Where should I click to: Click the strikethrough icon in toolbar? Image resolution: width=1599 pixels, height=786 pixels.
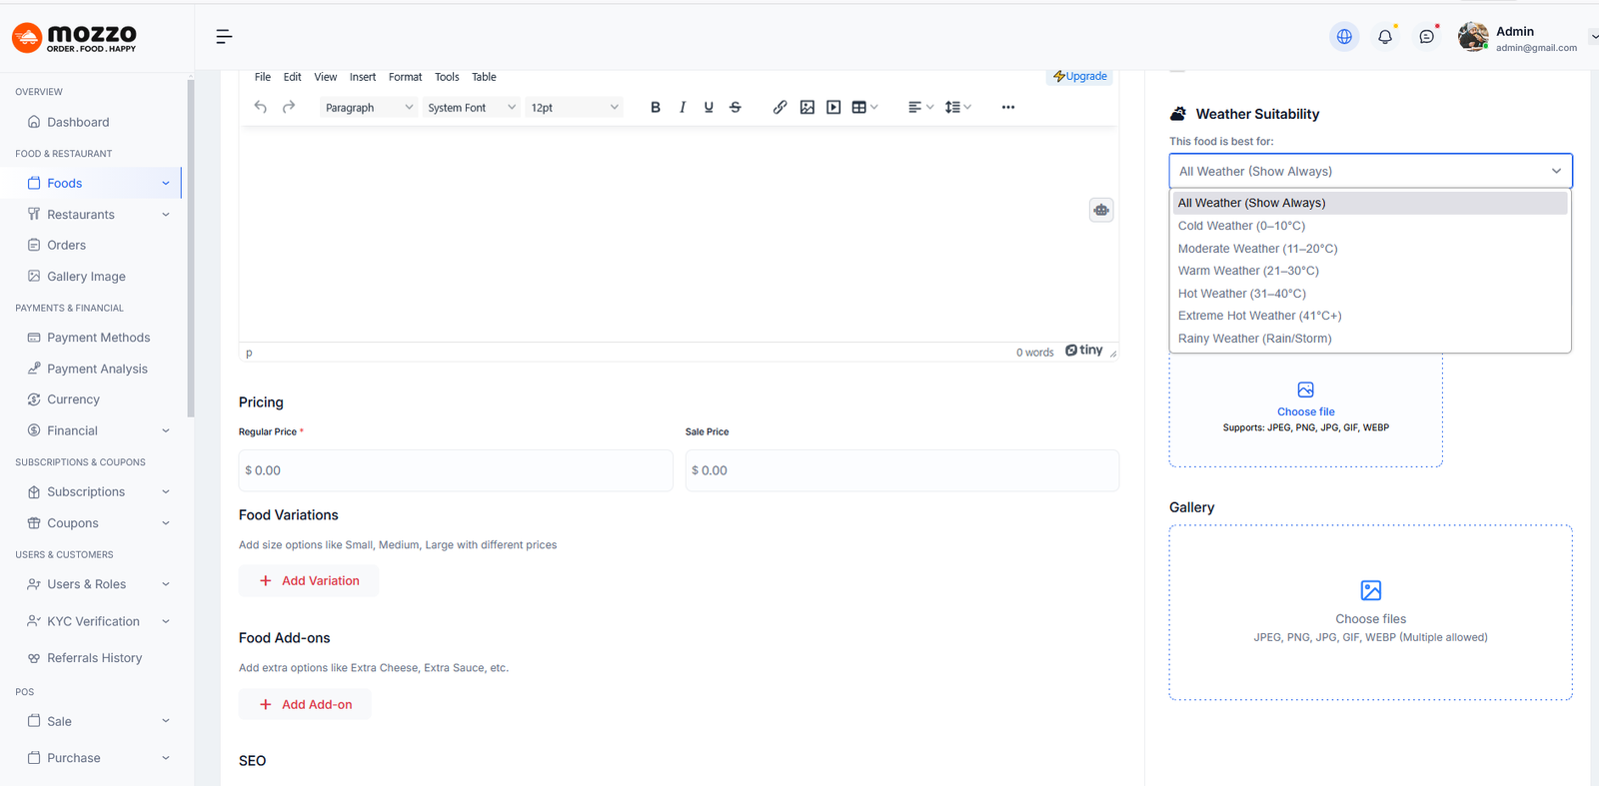tap(736, 107)
